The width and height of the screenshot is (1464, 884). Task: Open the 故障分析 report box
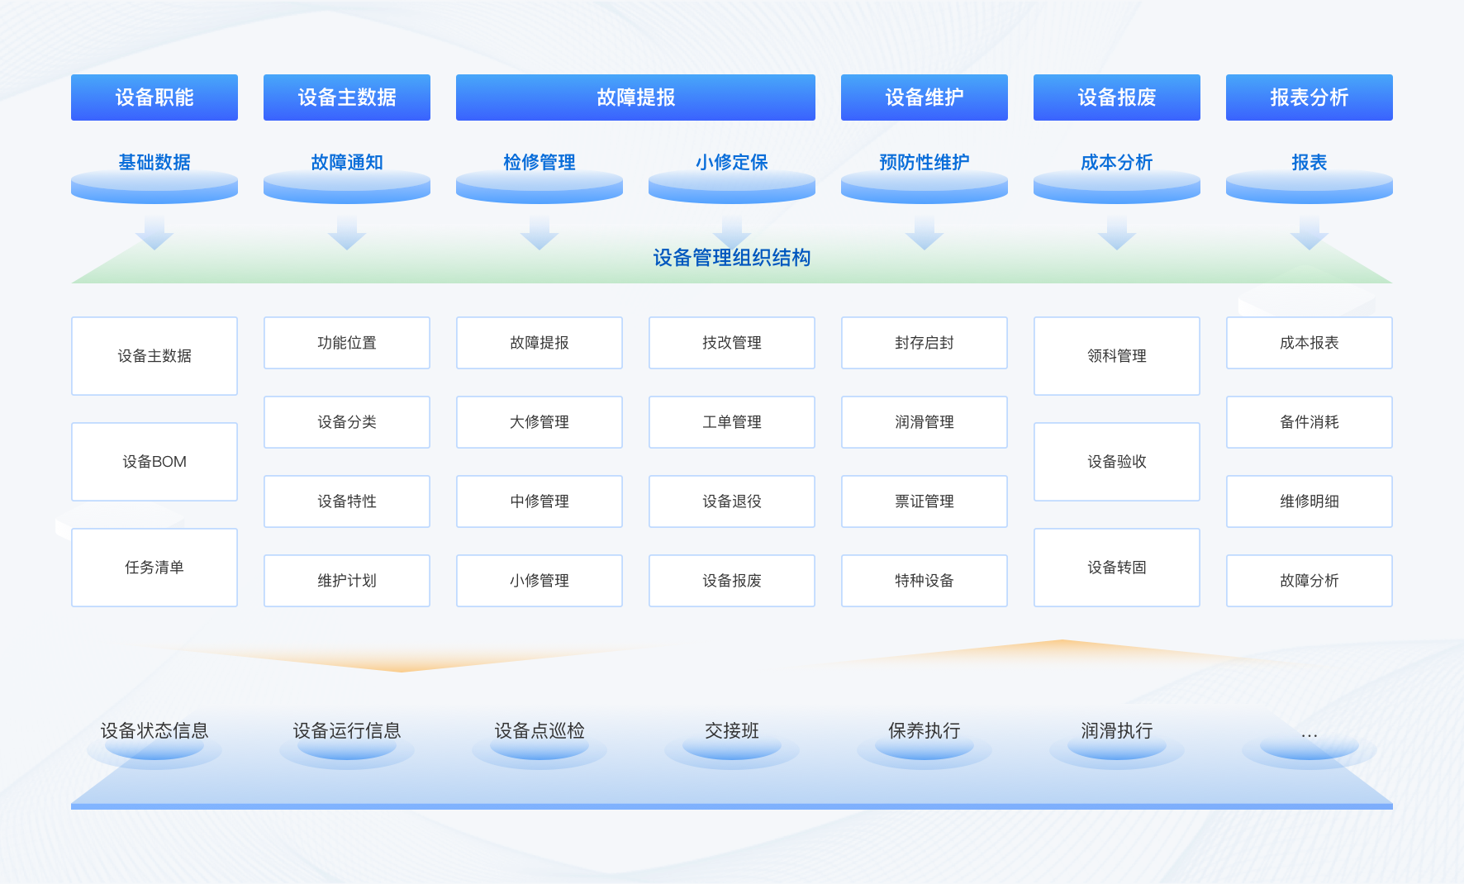pos(1310,581)
